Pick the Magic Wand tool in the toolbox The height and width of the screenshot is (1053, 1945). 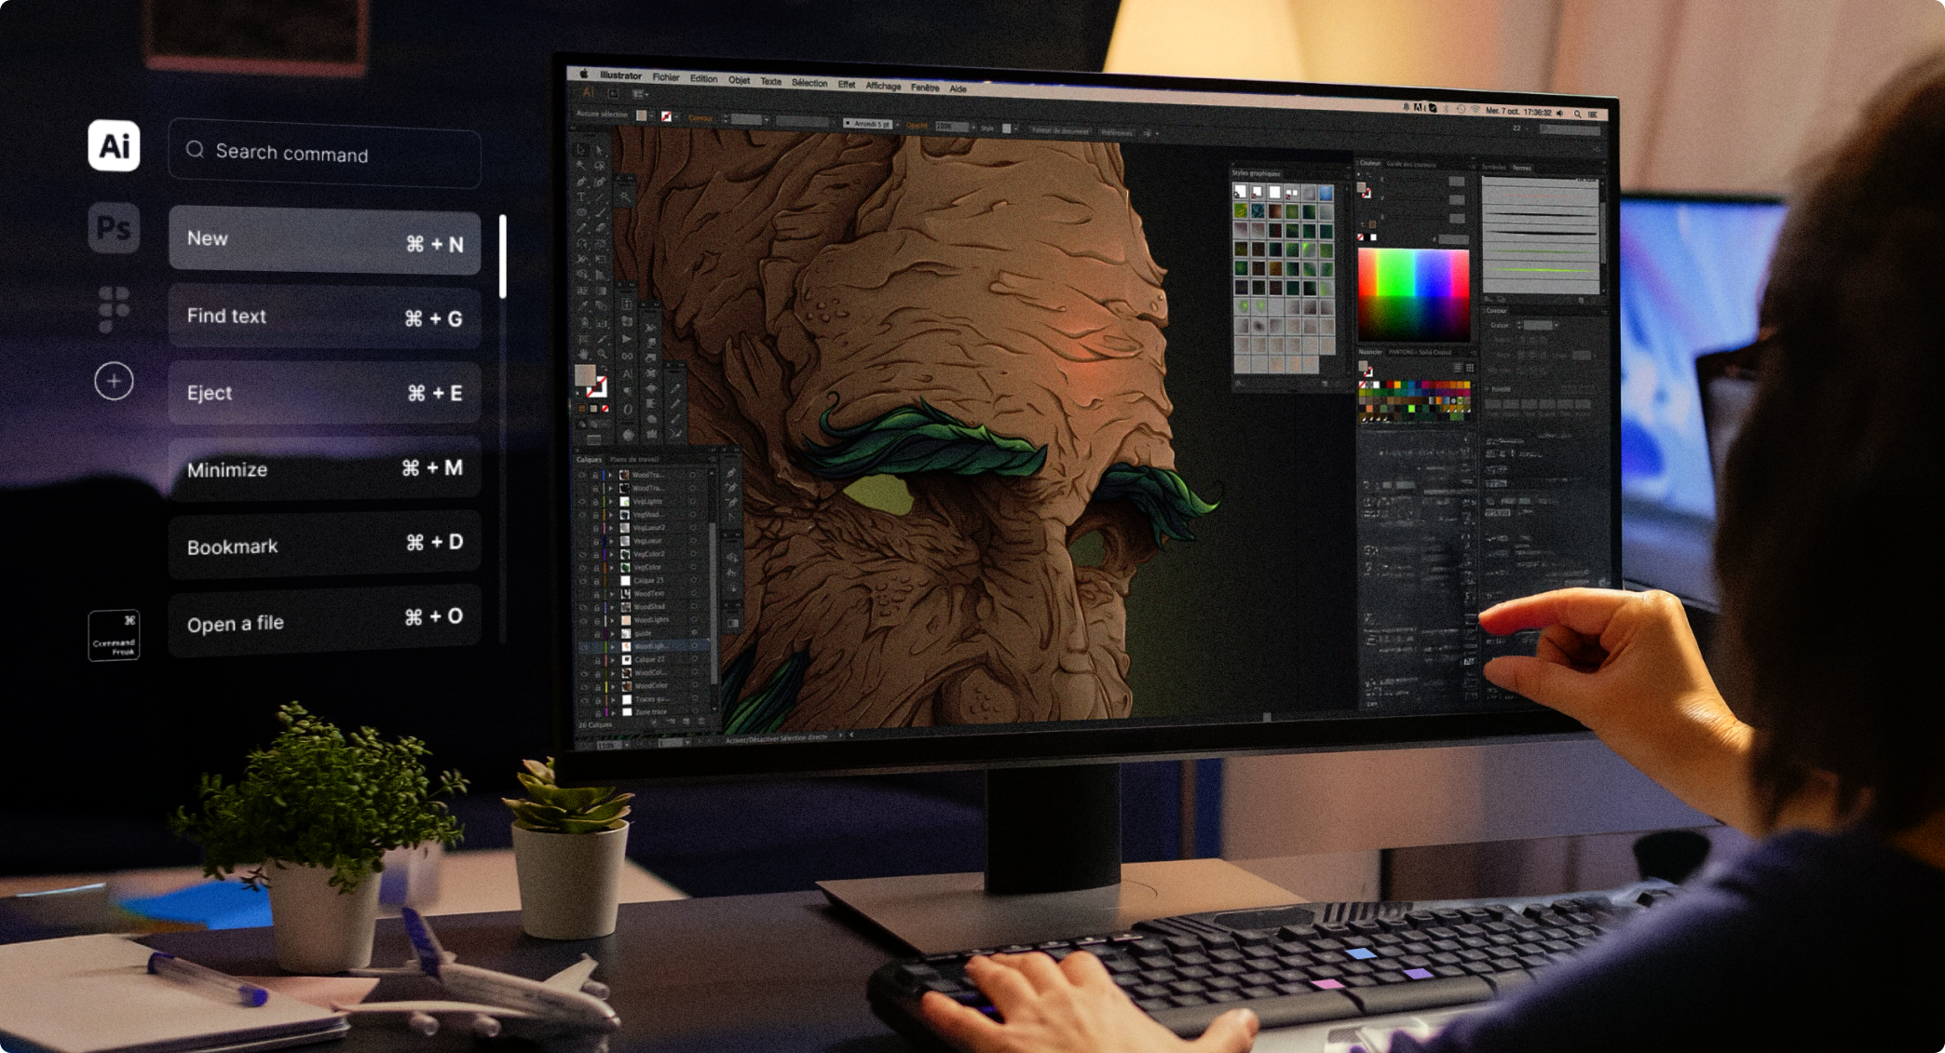click(581, 165)
